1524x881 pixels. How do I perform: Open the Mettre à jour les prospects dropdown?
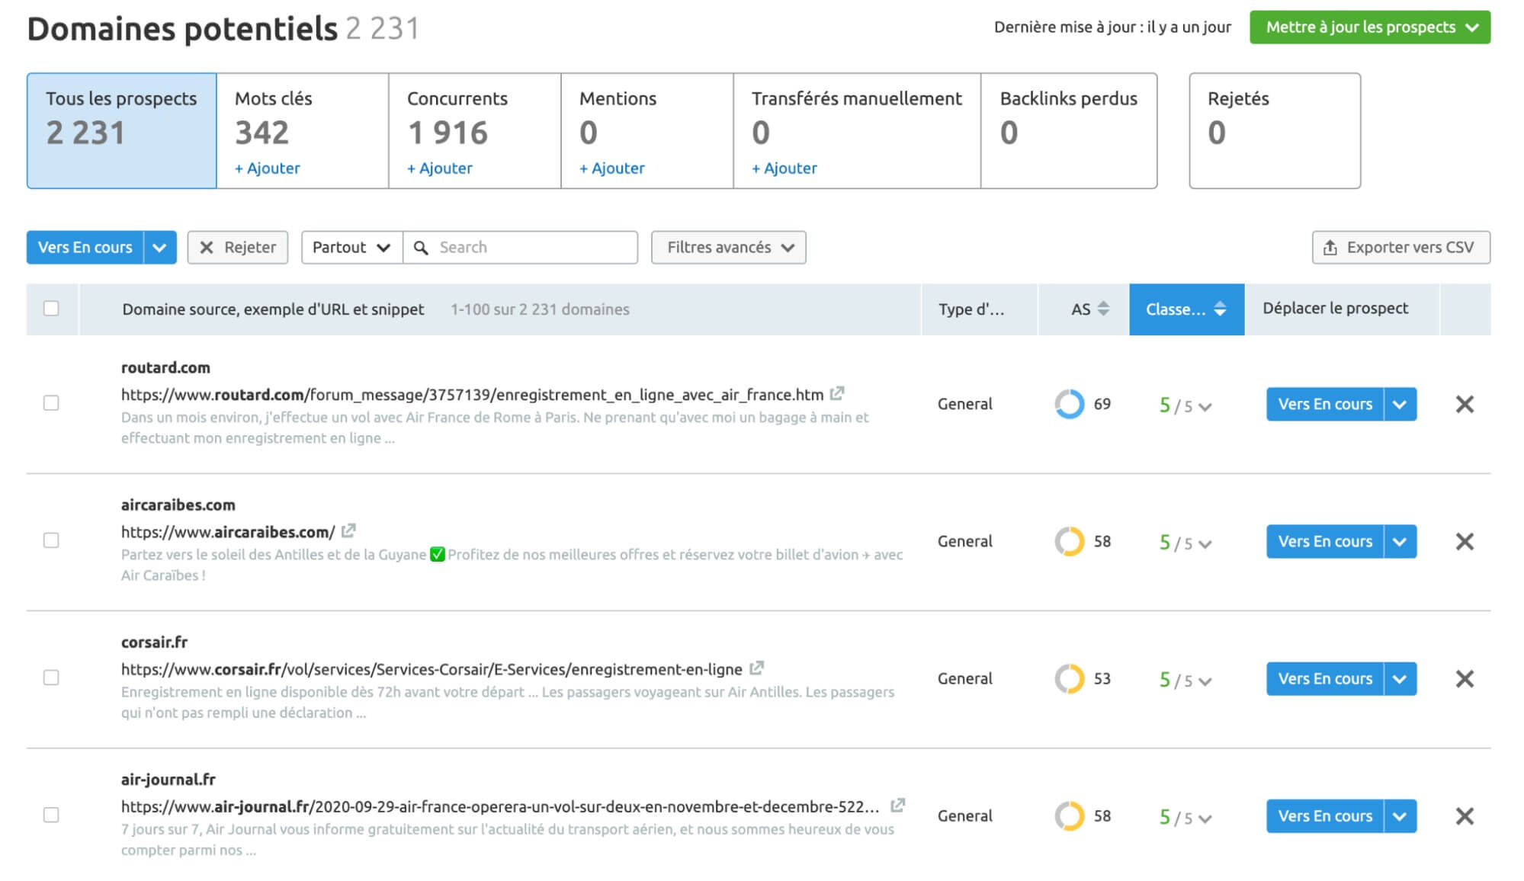tap(1370, 27)
